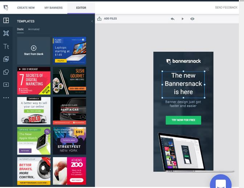Viewport: 244px width, 188px height.
Task: Choose the Sushi Gourmet template
Action: [x=69, y=81]
